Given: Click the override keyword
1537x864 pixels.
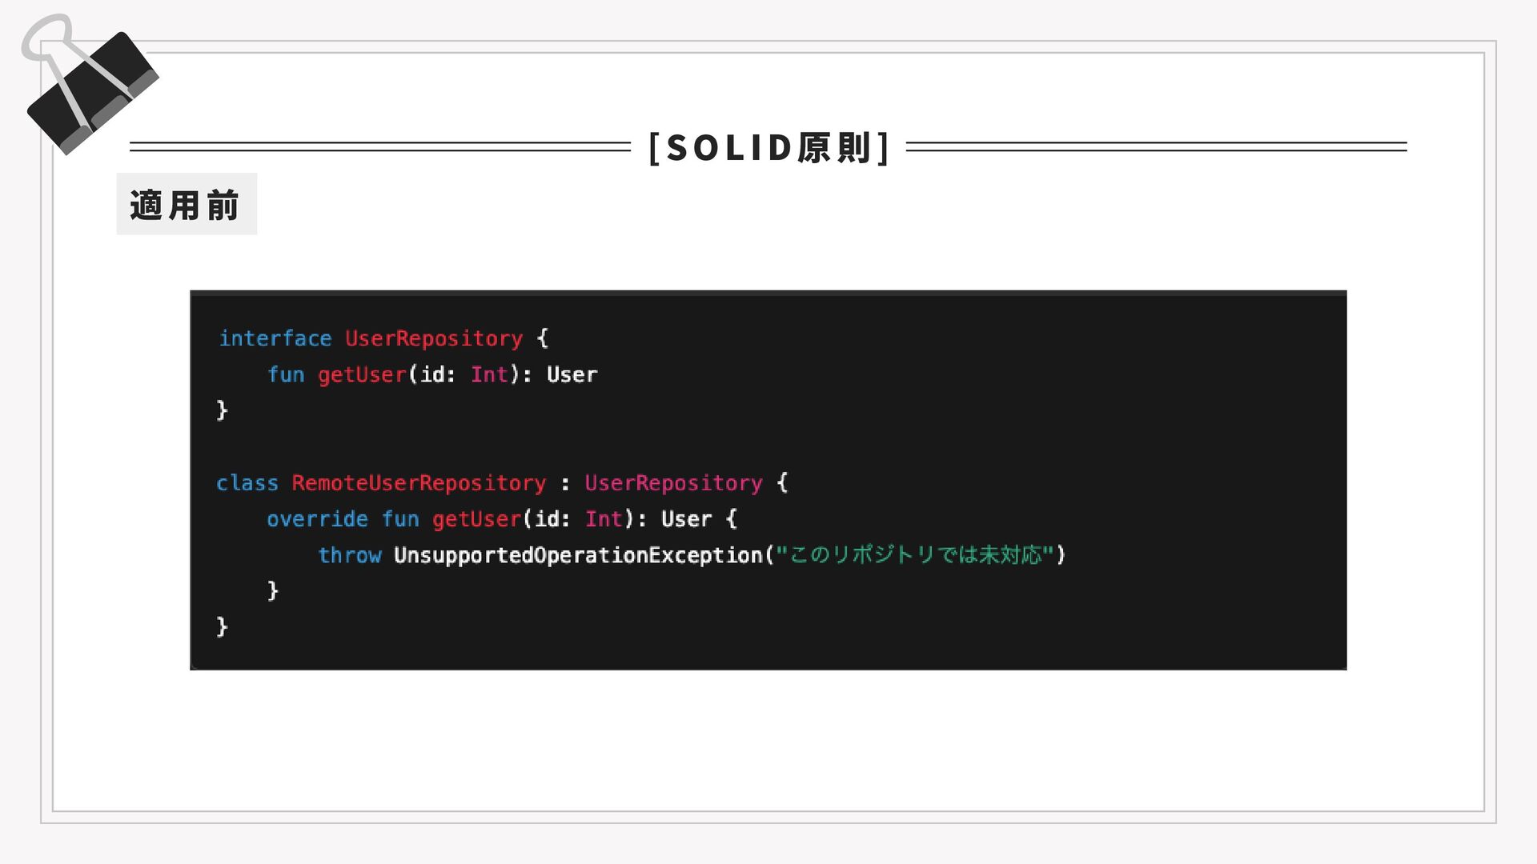Looking at the screenshot, I should [x=317, y=519].
